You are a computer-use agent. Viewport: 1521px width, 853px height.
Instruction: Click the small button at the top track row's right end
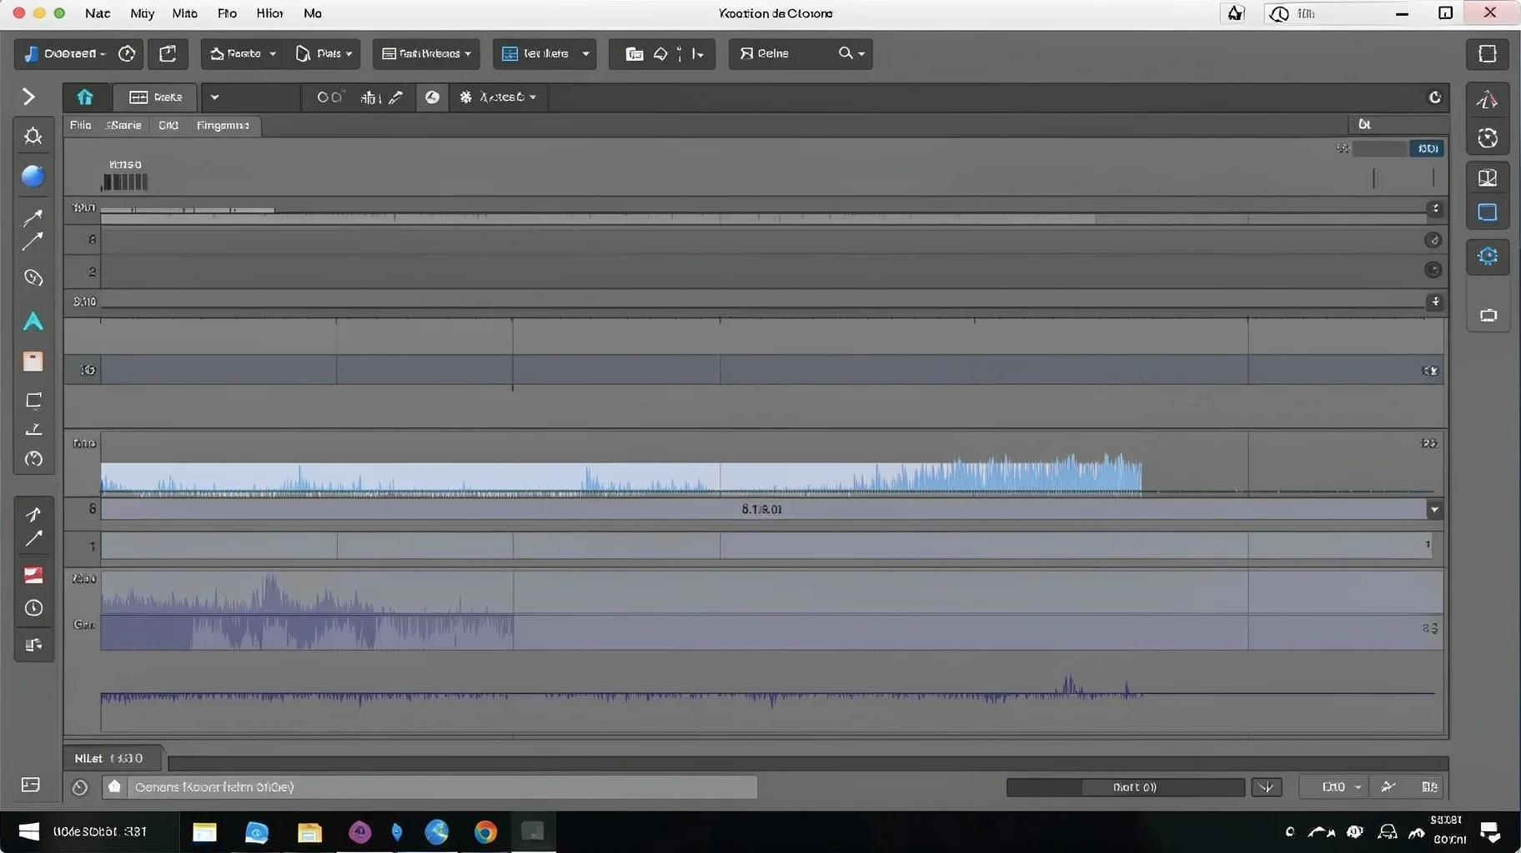tap(1434, 208)
